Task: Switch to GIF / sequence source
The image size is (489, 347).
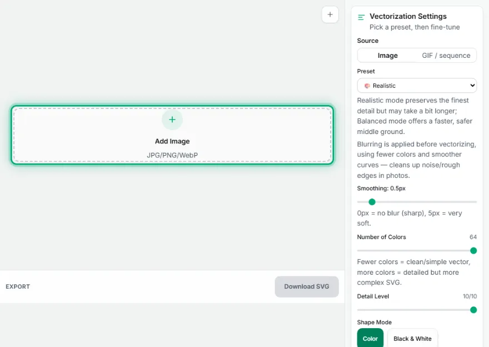Action: click(446, 56)
